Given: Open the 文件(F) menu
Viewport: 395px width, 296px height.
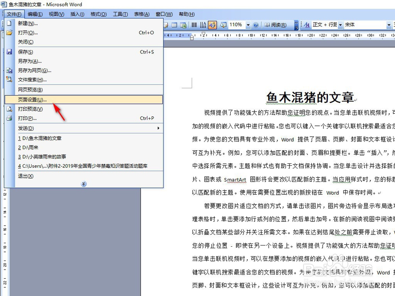Looking at the screenshot, I should 14,14.
